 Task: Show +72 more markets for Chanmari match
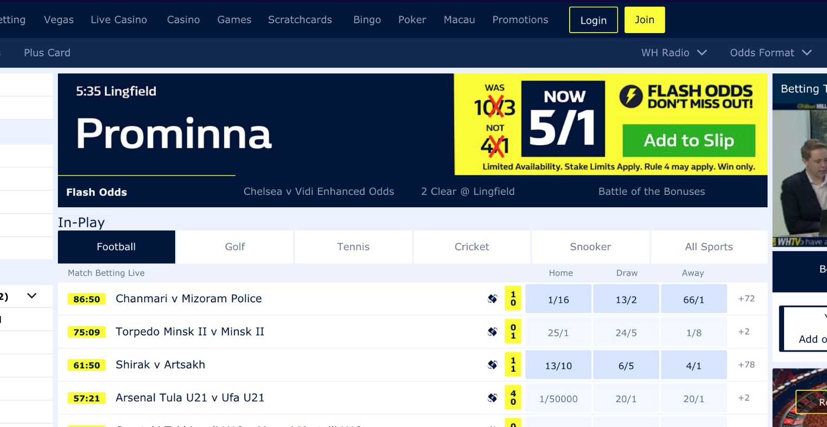pos(746,298)
